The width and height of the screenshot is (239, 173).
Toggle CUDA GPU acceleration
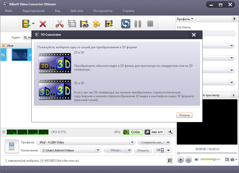click(x=133, y=132)
